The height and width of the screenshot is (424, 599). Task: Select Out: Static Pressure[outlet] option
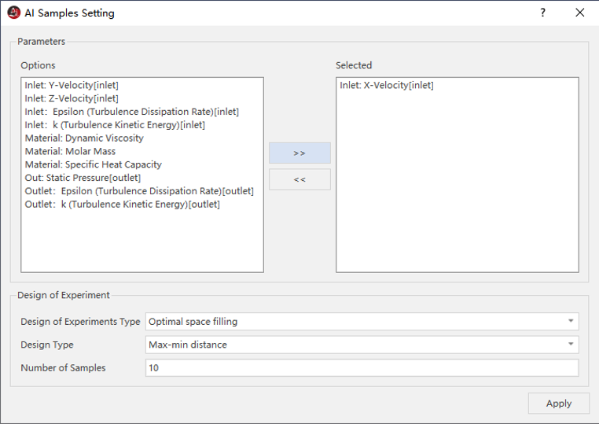[x=83, y=178]
